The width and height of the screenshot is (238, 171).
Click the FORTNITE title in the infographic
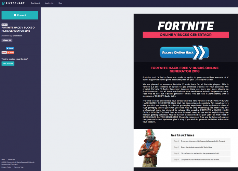tap(186, 26)
